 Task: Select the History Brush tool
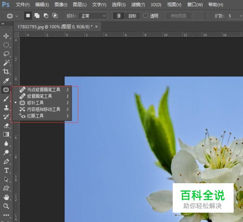pos(6,117)
